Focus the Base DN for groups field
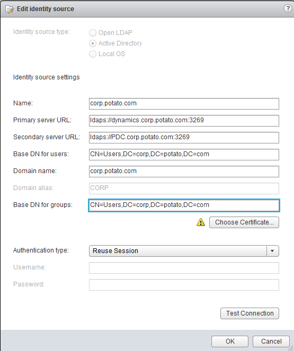Viewport: 294px width, 351px height. (x=184, y=205)
